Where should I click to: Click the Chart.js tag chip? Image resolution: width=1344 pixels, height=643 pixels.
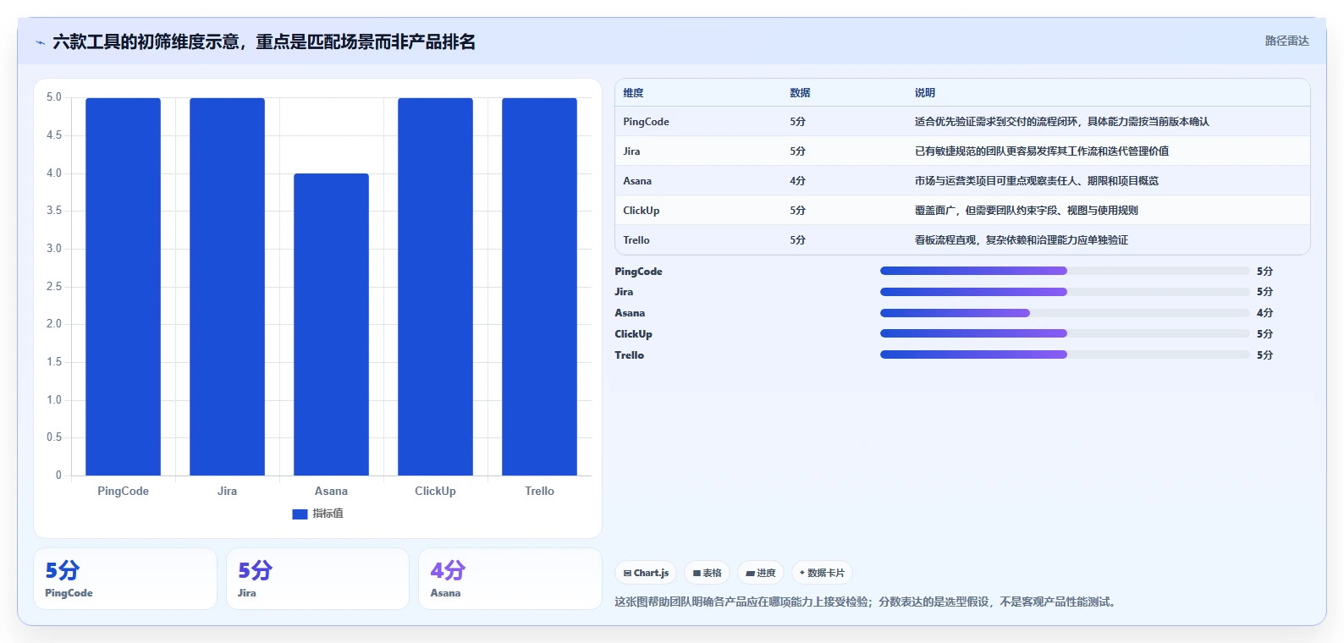click(x=646, y=573)
